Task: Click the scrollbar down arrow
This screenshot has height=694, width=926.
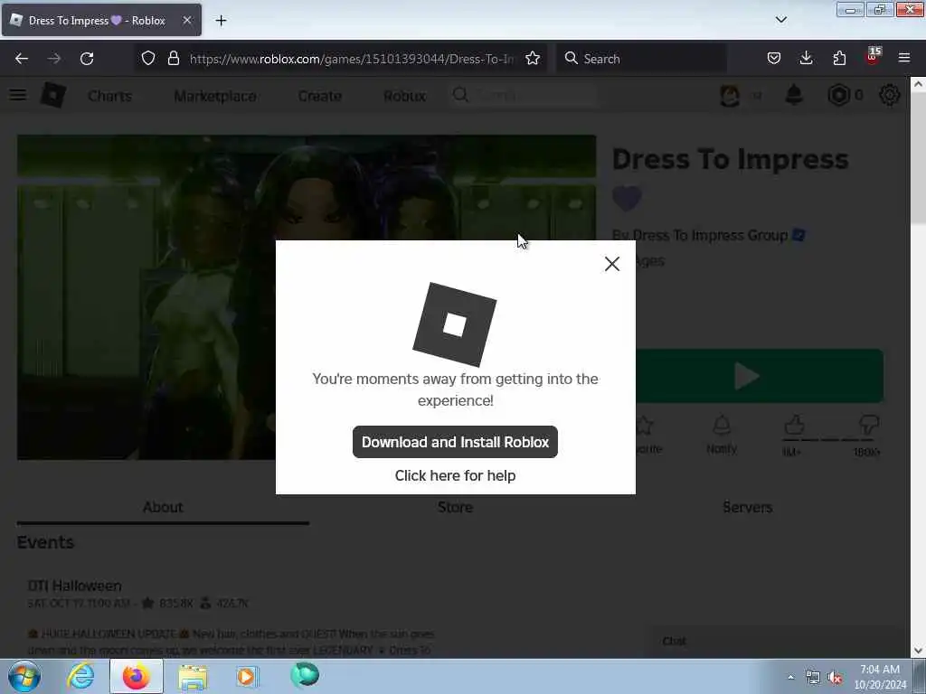Action: point(918,651)
